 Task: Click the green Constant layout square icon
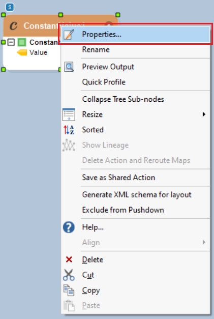coord(22,42)
